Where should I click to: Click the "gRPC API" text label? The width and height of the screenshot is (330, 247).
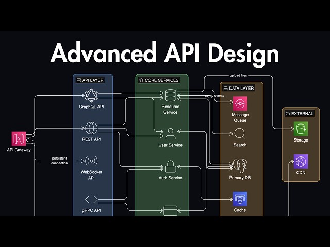coord(91,210)
